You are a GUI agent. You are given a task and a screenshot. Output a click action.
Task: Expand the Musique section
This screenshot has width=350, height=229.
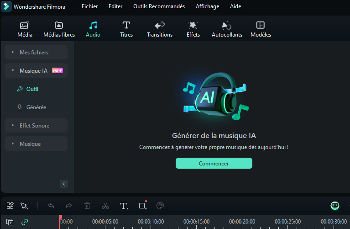click(36, 144)
